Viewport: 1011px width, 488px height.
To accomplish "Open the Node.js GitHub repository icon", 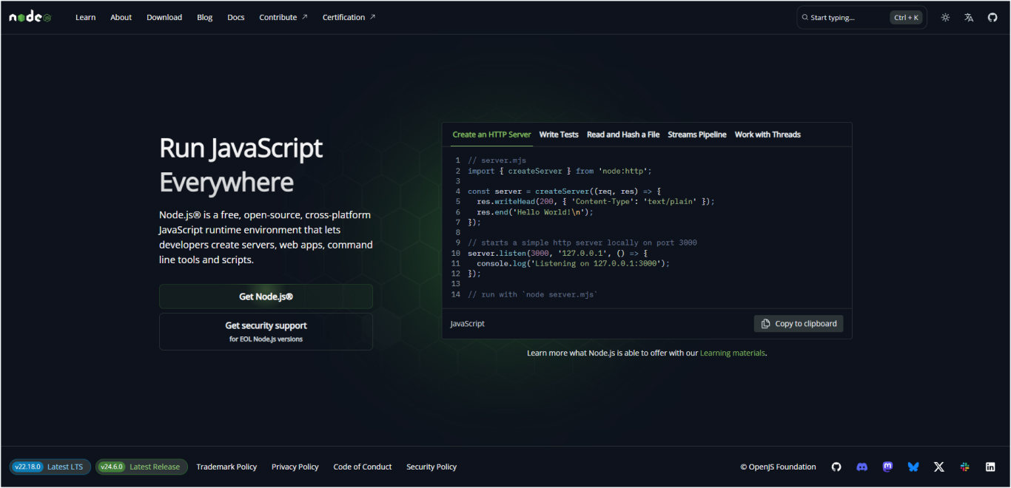I will point(992,16).
